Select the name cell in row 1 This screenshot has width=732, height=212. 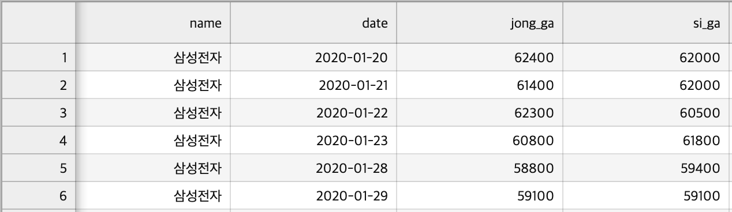[153, 57]
